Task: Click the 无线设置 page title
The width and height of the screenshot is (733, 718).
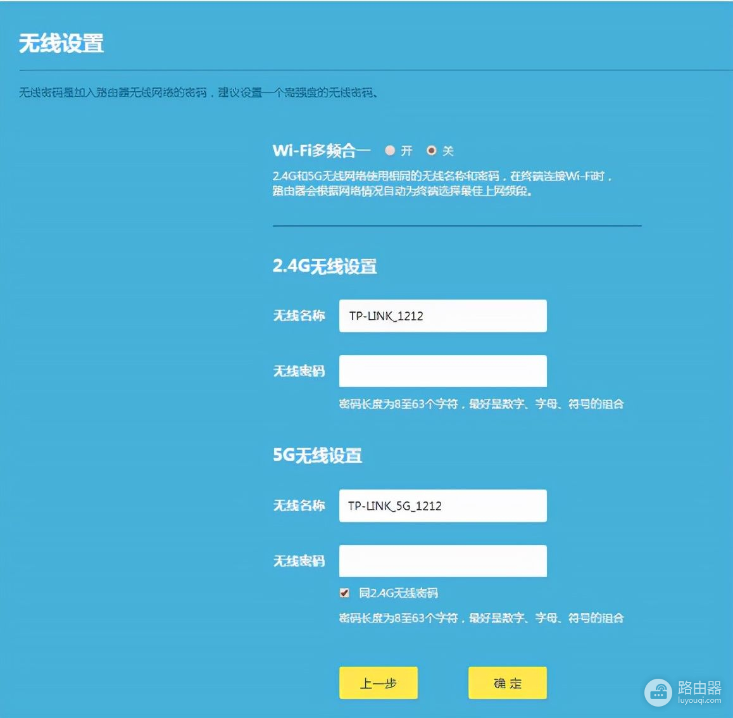Action: (61, 44)
